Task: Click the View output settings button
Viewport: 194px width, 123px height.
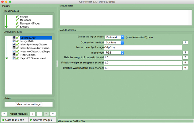Action: click(29, 104)
